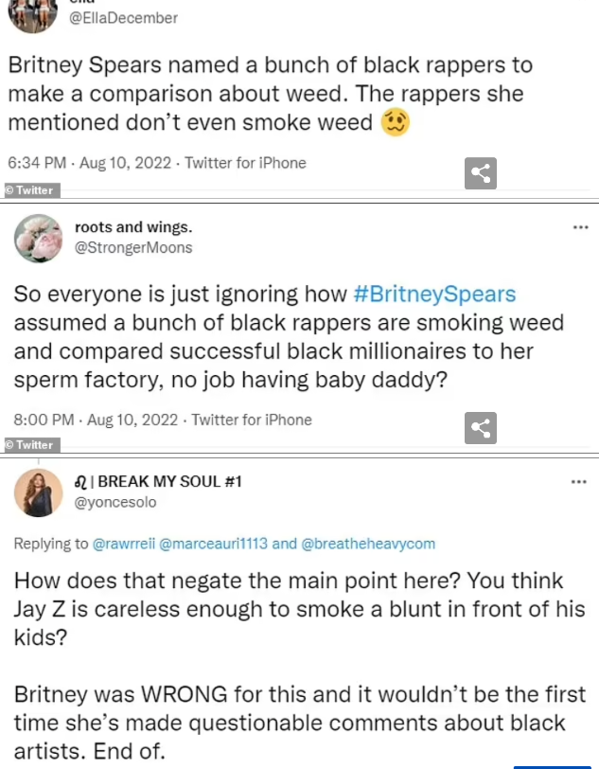Click "Twitter for iPhone" on 6:34 PM tweet

click(x=245, y=163)
